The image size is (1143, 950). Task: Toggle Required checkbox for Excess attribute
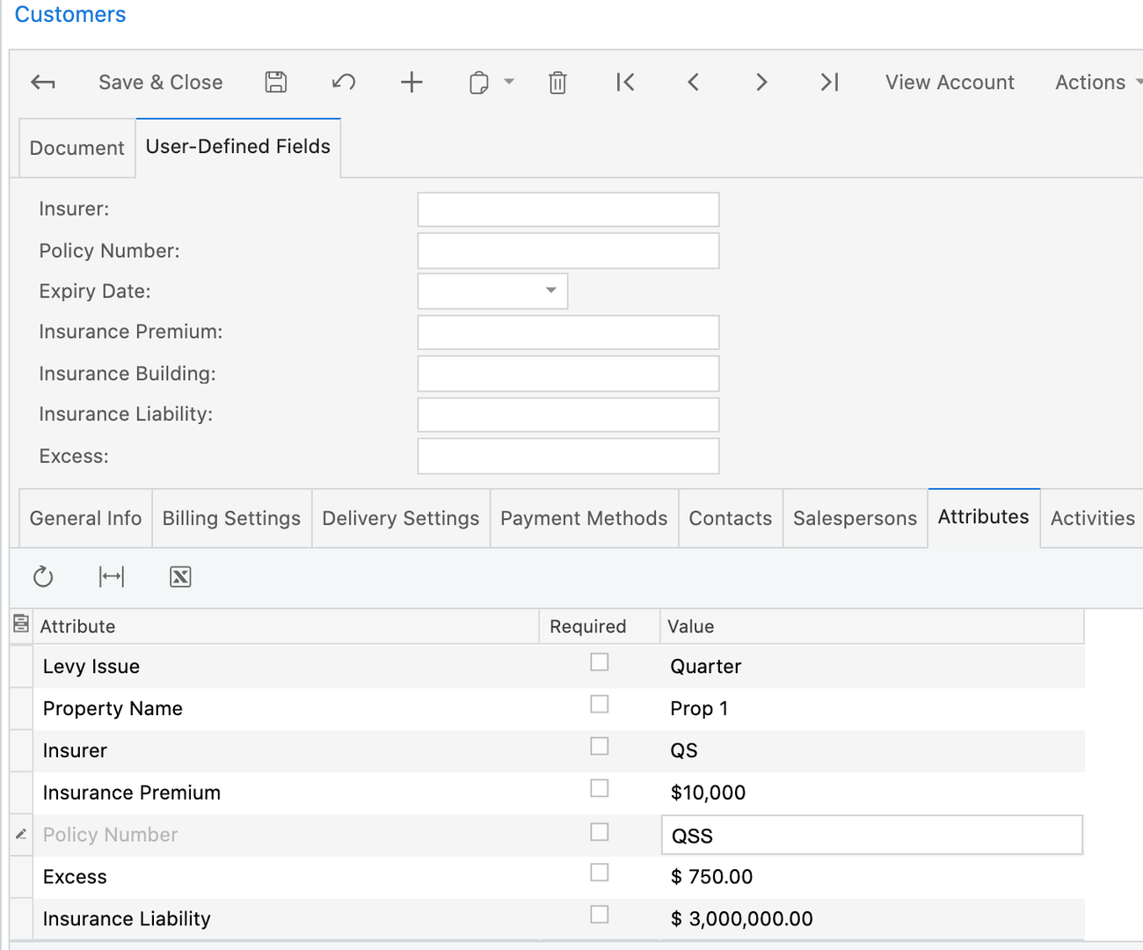pos(600,873)
